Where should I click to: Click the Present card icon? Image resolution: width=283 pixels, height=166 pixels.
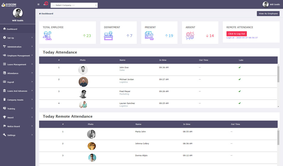(149, 36)
